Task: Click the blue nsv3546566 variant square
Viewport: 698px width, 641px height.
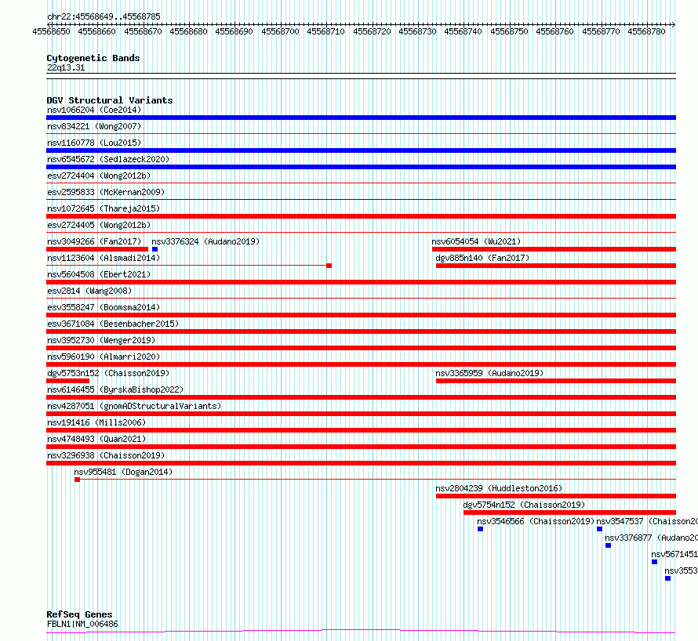Action: [x=480, y=529]
